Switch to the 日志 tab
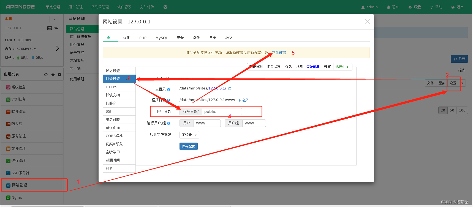 pyautogui.click(x=213, y=38)
